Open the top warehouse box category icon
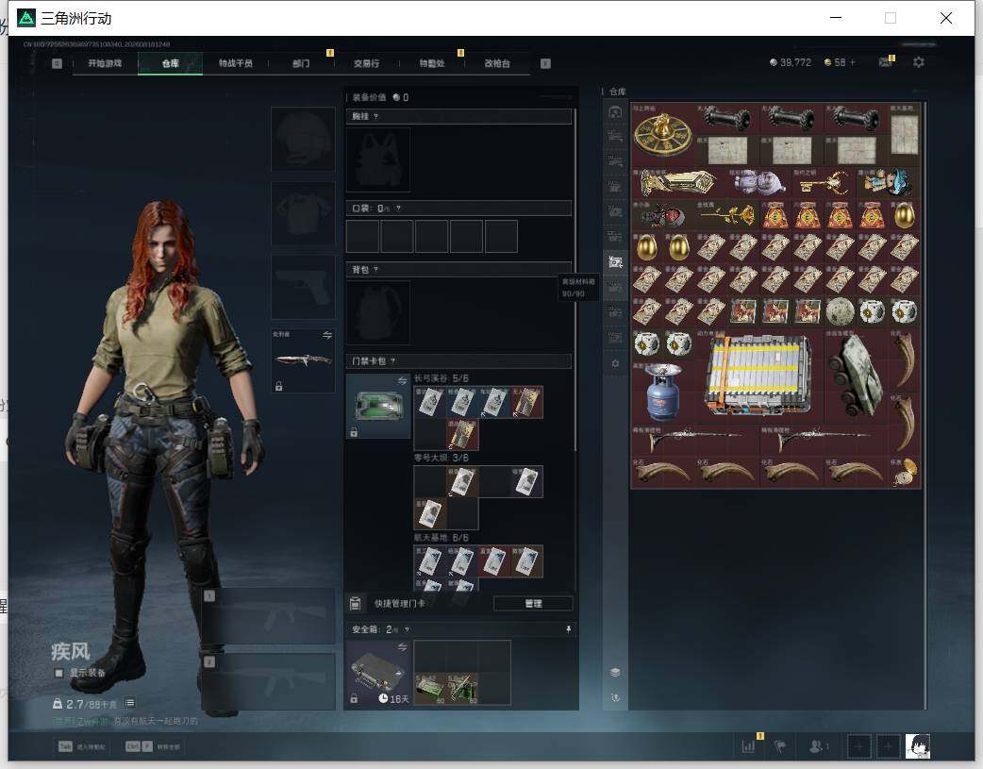The image size is (983, 769). pyautogui.click(x=615, y=112)
